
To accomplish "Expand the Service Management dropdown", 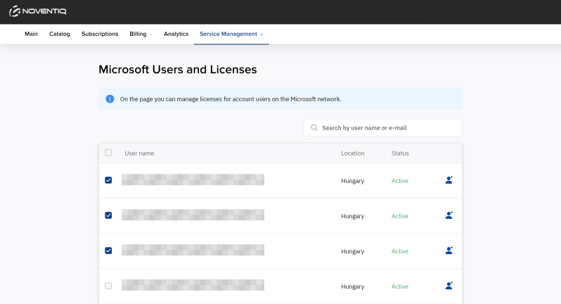I will click(231, 34).
